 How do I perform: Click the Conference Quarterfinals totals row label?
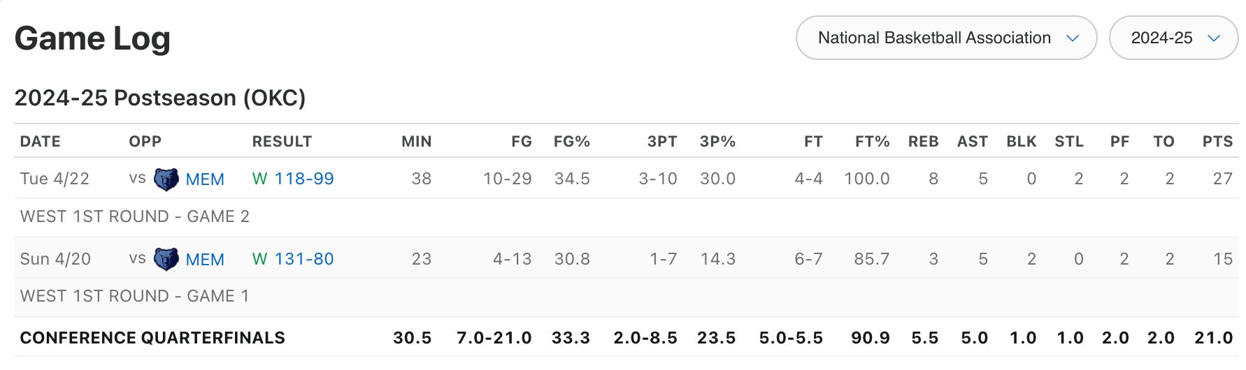tap(152, 338)
